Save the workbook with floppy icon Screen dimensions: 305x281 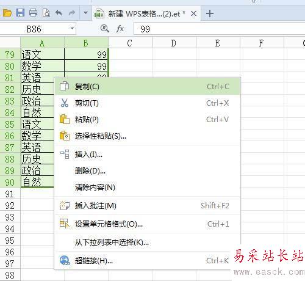point(20,13)
